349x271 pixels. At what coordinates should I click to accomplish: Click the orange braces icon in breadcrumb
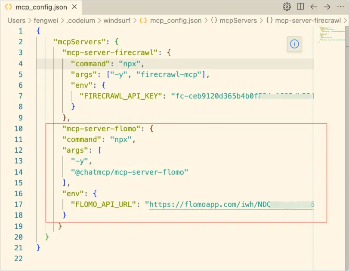click(143, 21)
